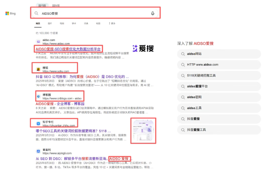The height and width of the screenshot is (173, 267).
Task: Switch to 国际版 tab
Action: [x=56, y=6]
